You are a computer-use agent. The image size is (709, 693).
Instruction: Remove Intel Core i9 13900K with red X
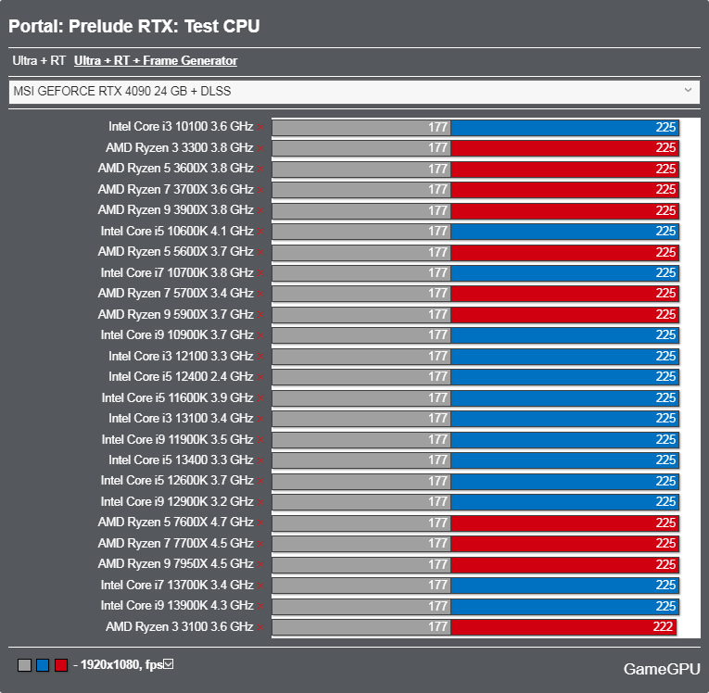[260, 606]
